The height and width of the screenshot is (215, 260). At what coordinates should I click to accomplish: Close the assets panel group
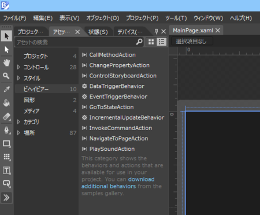(164, 31)
